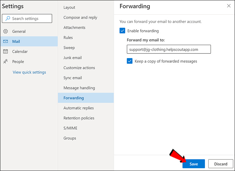Viewport: 235px width, 171px height.
Task: Close the Forwarding settings panel
Action: 229,6
